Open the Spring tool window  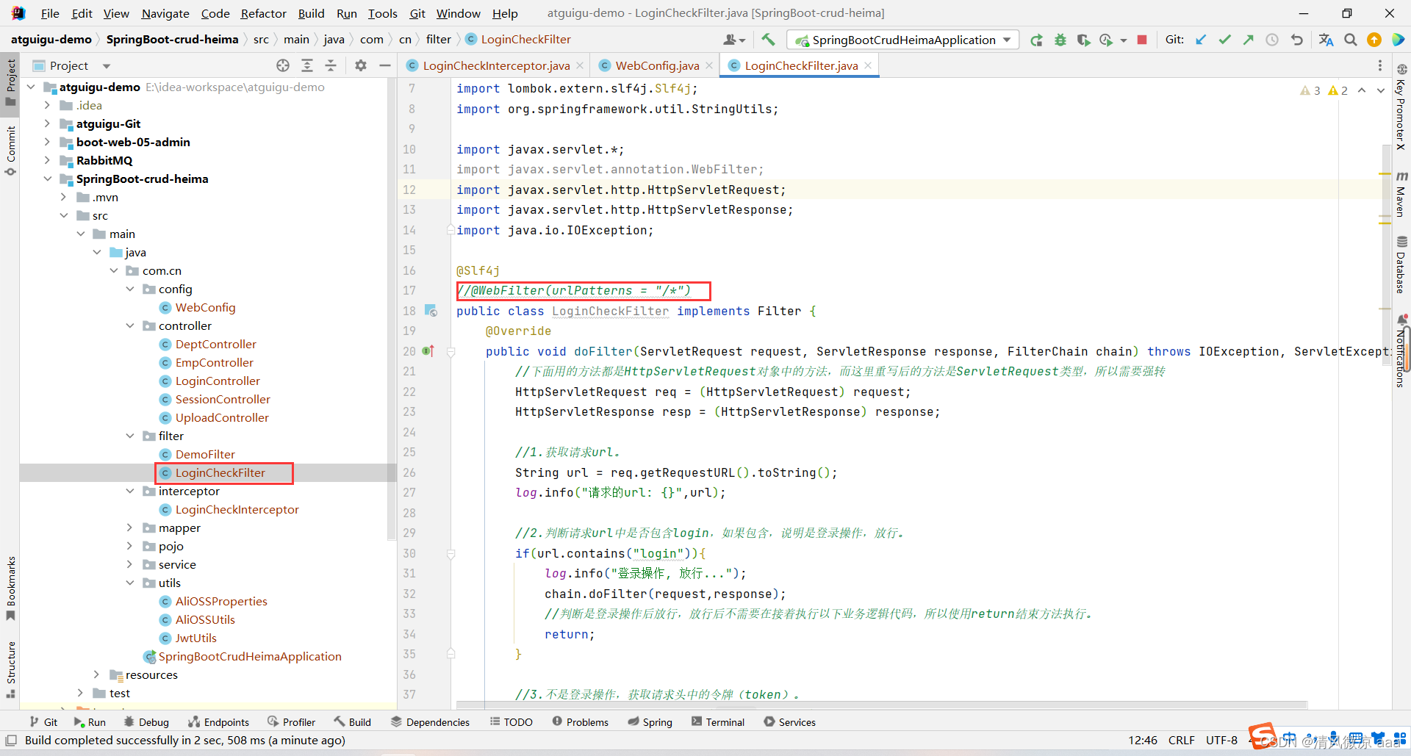(x=650, y=722)
